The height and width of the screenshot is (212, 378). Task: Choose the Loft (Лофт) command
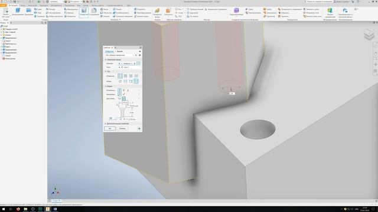pos(38,13)
